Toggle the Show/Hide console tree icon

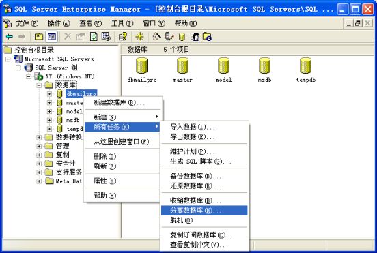[52, 37]
